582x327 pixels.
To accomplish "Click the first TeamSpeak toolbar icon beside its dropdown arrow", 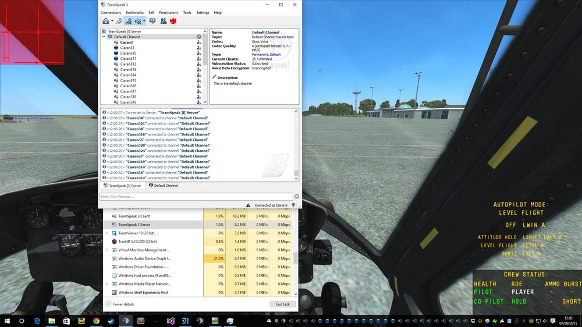I will pyautogui.click(x=106, y=21).
